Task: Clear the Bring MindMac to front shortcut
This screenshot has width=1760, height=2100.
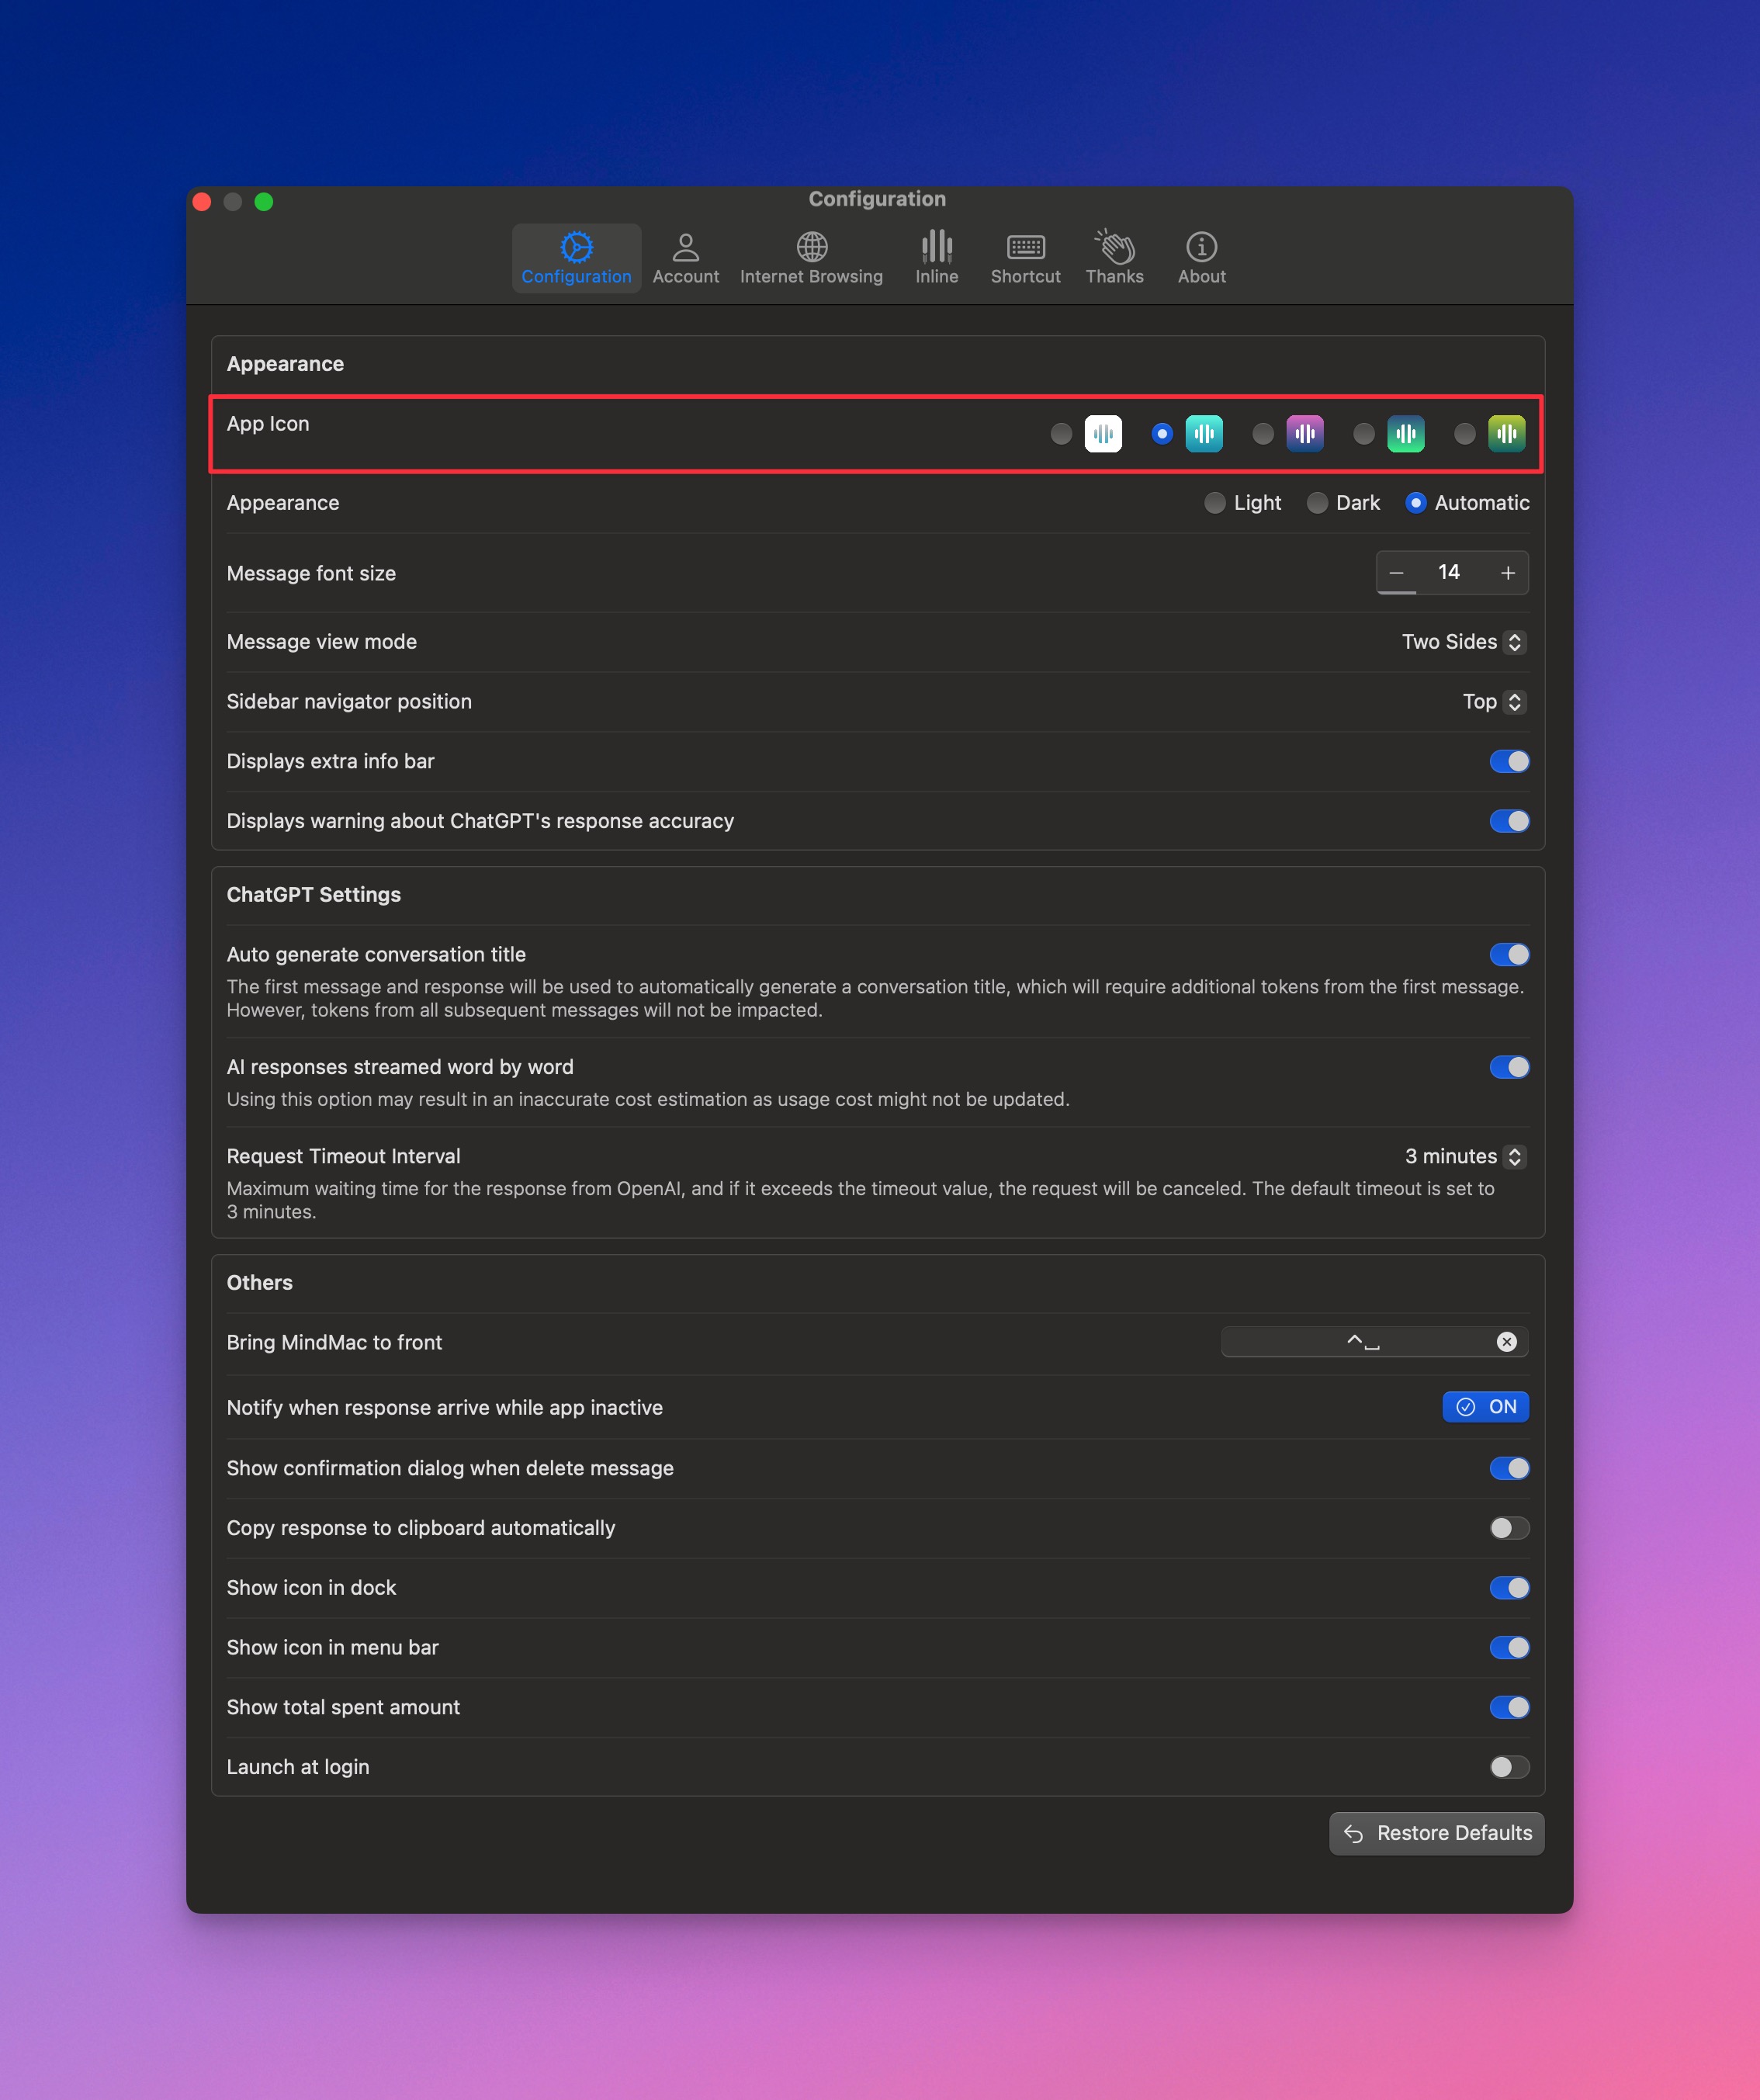Action: (x=1506, y=1342)
